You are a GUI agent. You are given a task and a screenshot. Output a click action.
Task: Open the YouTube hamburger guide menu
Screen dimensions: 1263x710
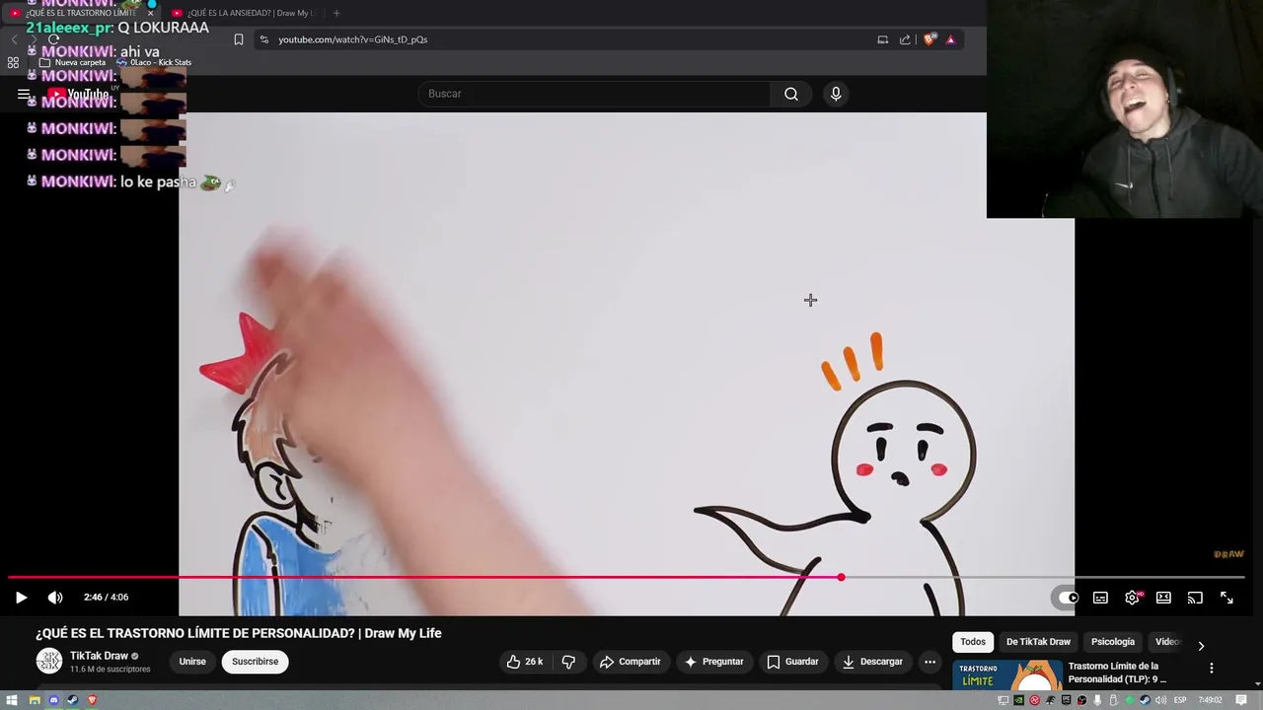pos(24,95)
